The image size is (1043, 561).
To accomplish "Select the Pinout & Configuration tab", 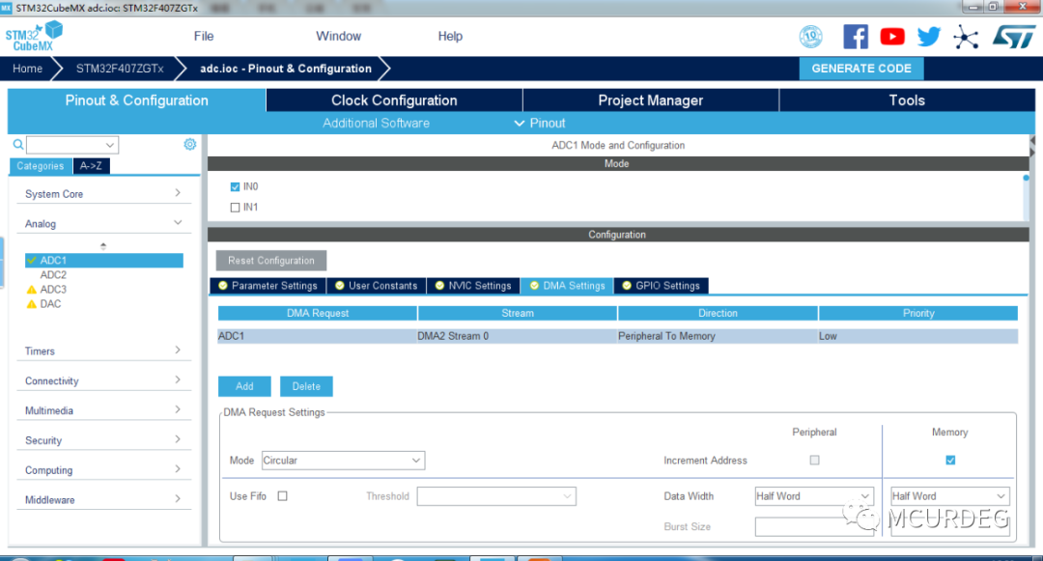I will (136, 100).
